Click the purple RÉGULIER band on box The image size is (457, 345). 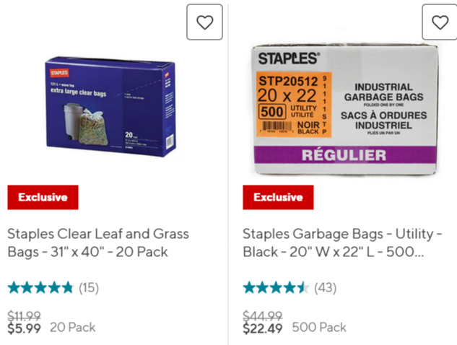point(345,154)
